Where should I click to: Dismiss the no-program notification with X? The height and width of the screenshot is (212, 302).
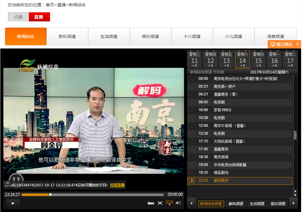8,183
